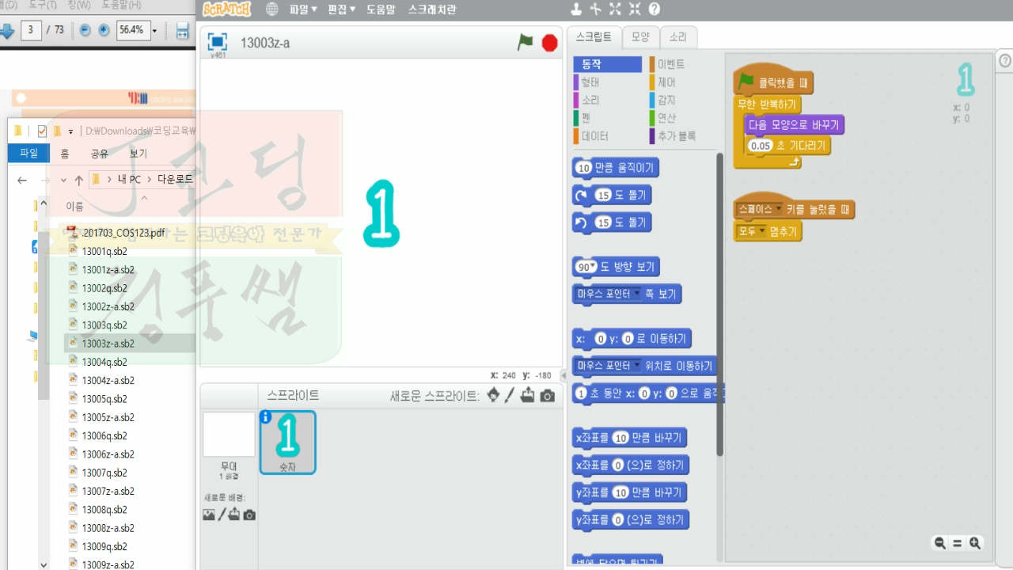
Task: Toggle the checkbox in Explorer title bar
Action: [x=42, y=131]
